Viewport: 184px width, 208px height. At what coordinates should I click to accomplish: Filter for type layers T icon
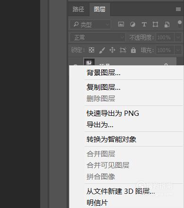coord(144,25)
